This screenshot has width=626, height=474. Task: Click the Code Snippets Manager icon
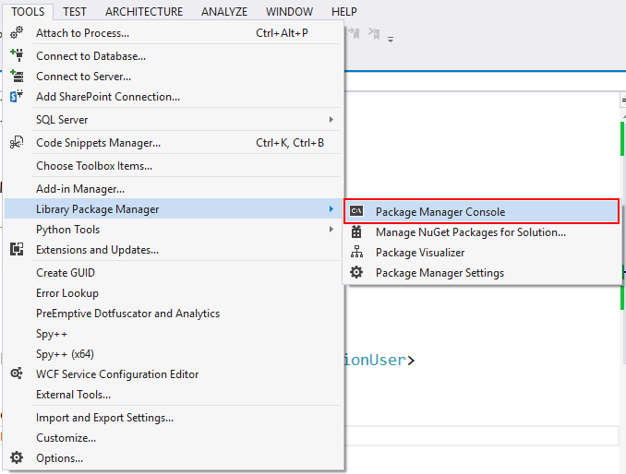tap(17, 142)
